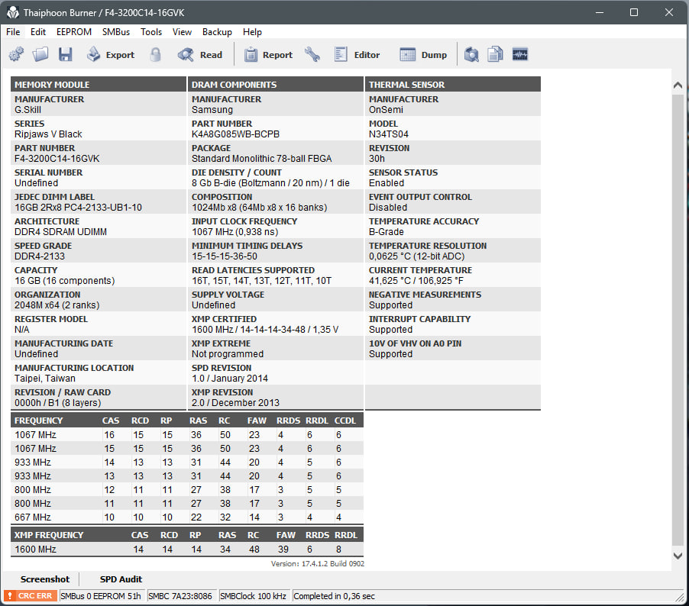Maximize the Thaiphoon Burner window

[x=634, y=12]
